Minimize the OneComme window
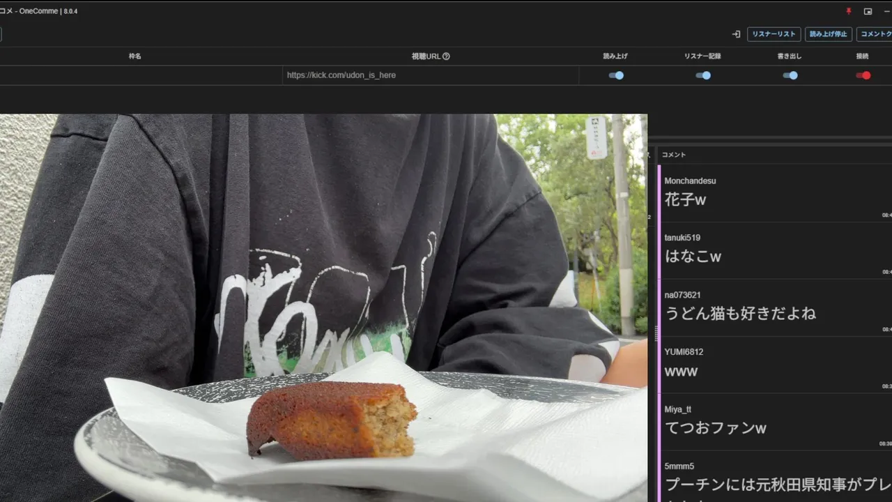The height and width of the screenshot is (502, 892). coord(887,11)
